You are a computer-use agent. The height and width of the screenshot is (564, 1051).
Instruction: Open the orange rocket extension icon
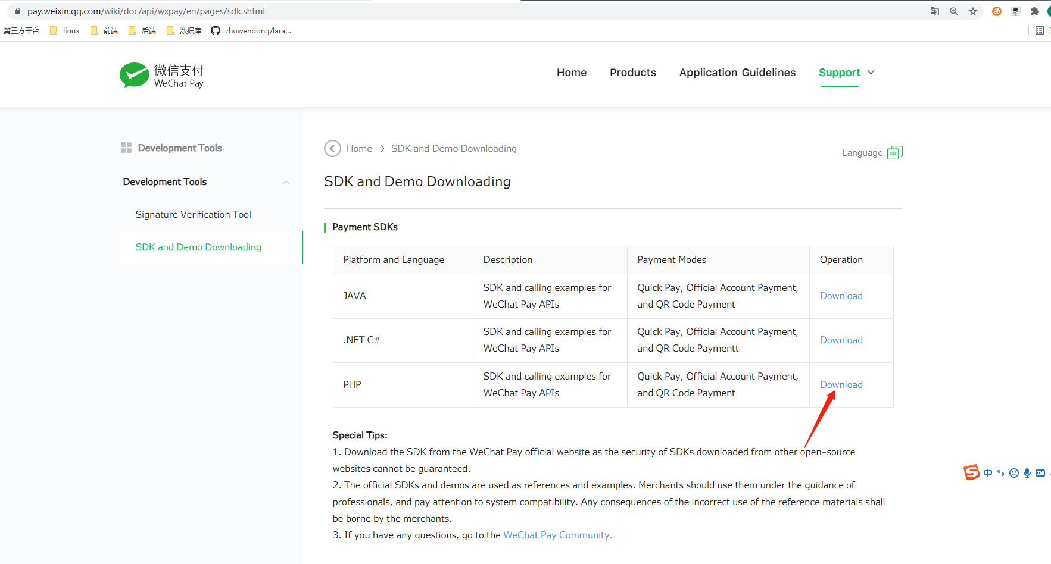[997, 11]
